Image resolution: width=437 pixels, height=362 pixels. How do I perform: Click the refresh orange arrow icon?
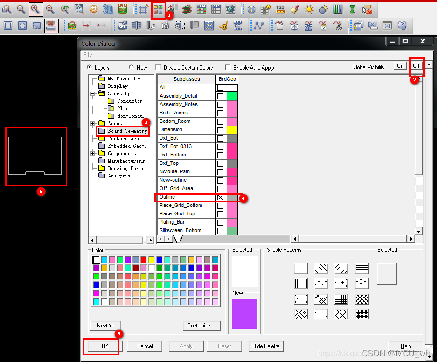94,9
